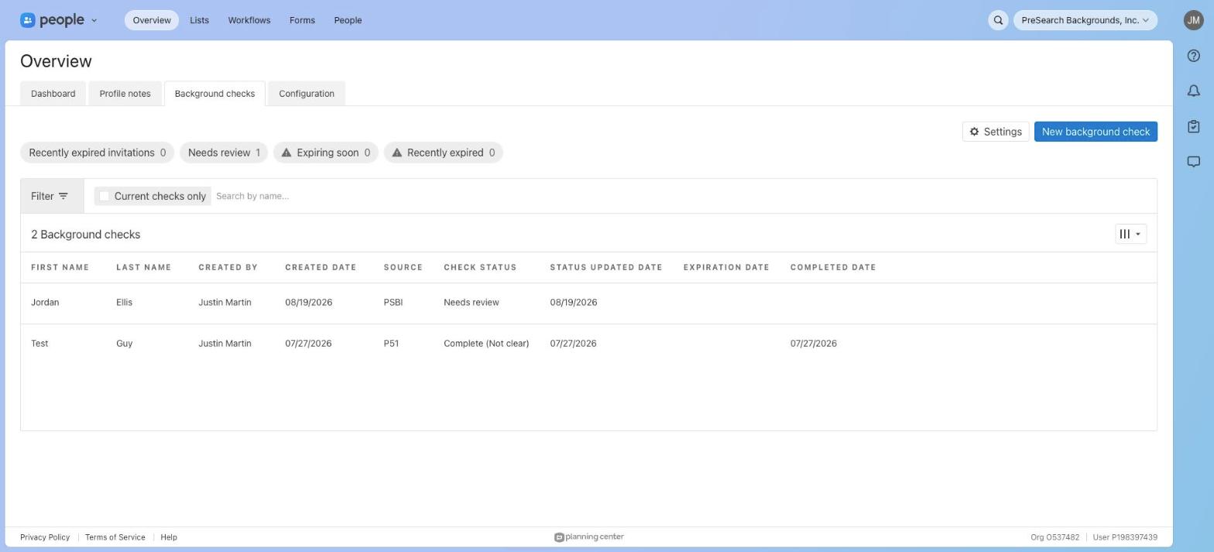Sort by Created Date column header

[321, 267]
